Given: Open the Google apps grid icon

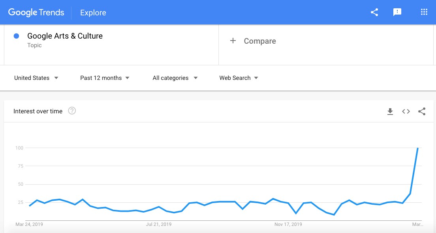Looking at the screenshot, I should click(424, 12).
